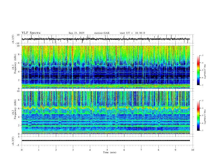The image size is (217, 168).
Task: Click the date 'Sep. 23, 2025'
Action: (x=76, y=33)
